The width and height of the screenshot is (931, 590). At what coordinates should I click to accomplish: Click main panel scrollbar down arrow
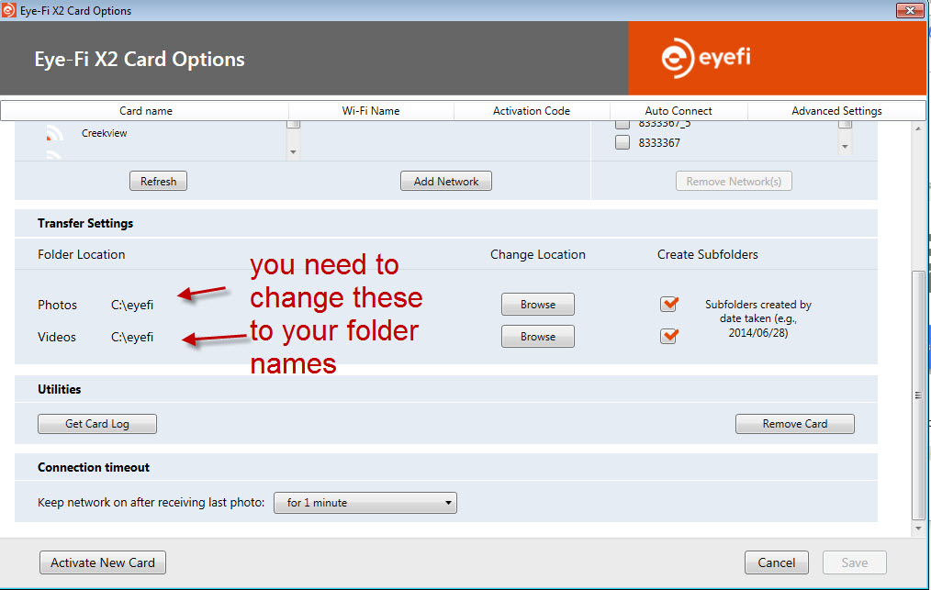(918, 529)
